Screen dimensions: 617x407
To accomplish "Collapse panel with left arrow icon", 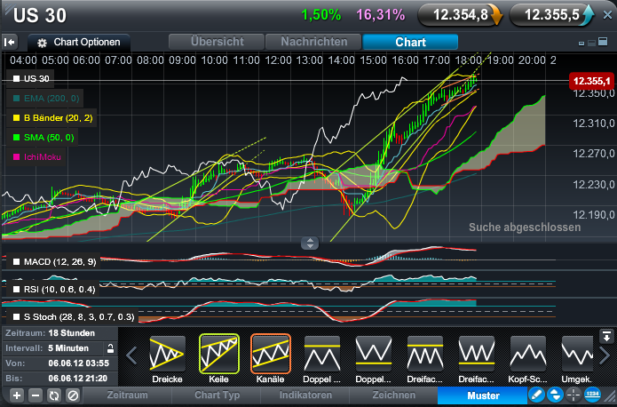I will pyautogui.click(x=10, y=42).
